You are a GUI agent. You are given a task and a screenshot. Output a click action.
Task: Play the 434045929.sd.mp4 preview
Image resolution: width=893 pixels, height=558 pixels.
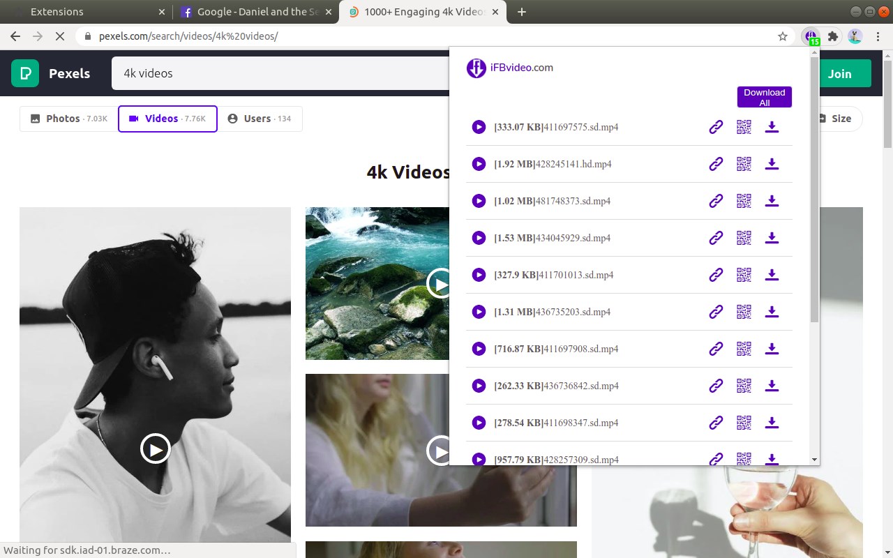coord(479,238)
